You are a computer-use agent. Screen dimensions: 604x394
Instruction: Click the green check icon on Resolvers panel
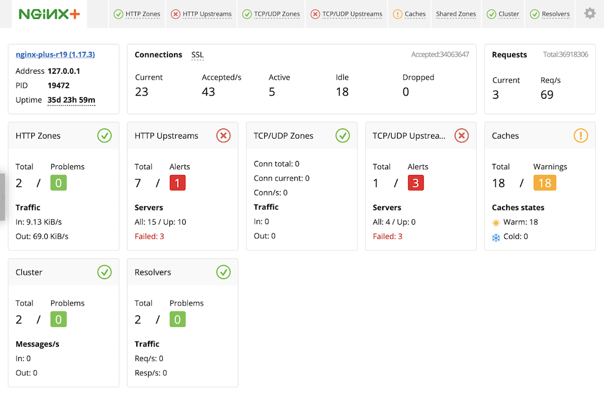coord(224,272)
